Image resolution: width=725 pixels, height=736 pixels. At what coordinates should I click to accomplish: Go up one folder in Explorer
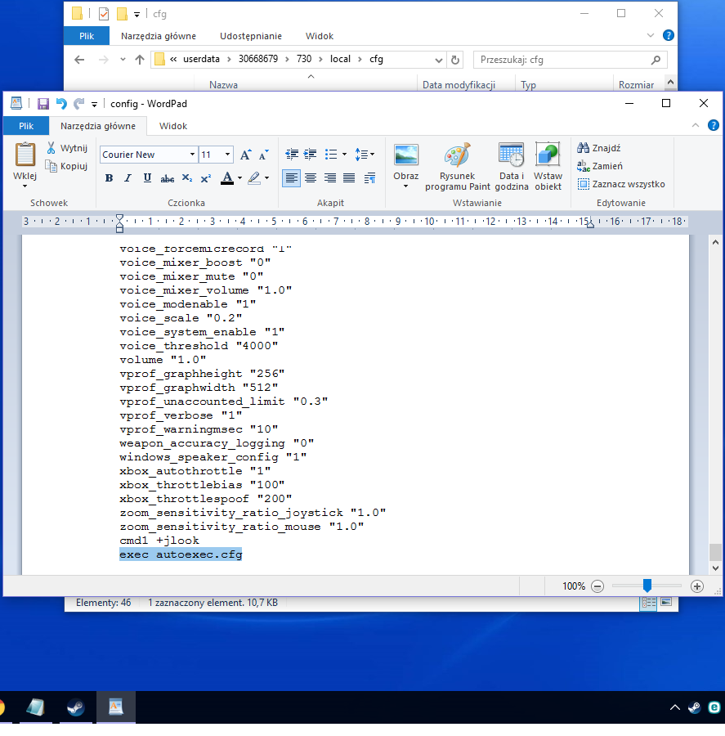pyautogui.click(x=140, y=60)
